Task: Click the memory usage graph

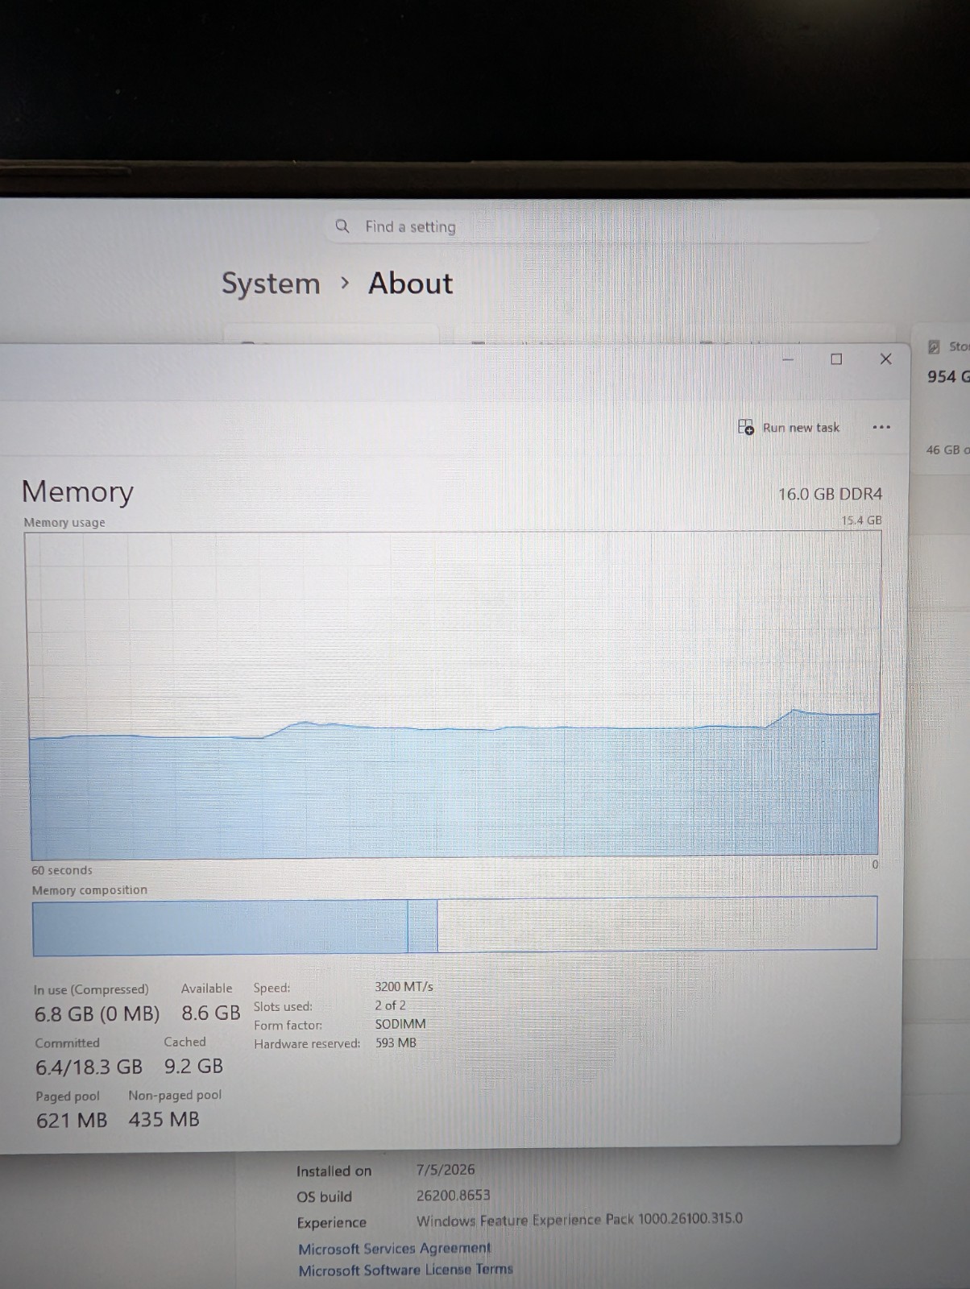Action: click(454, 694)
